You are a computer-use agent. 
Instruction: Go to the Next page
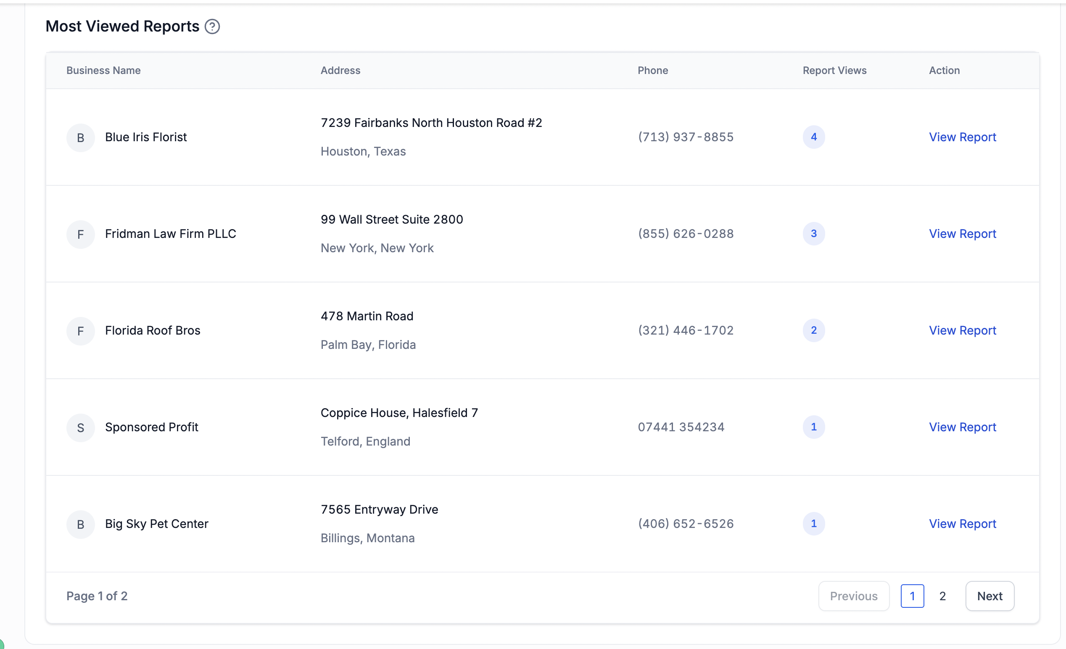[989, 596]
